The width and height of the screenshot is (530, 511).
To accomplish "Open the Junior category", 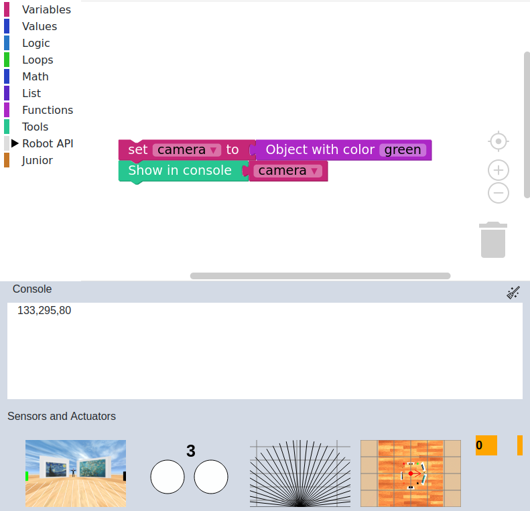I will coord(37,160).
